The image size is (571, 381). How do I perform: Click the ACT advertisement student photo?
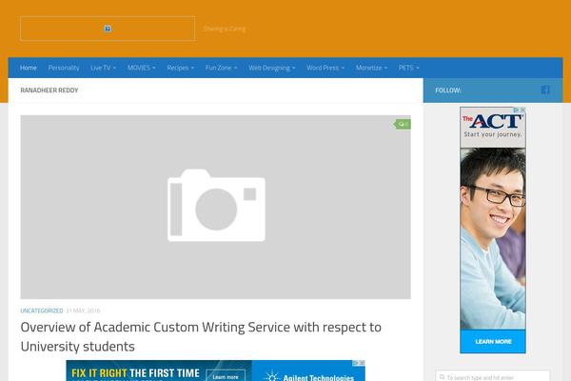coord(493,239)
